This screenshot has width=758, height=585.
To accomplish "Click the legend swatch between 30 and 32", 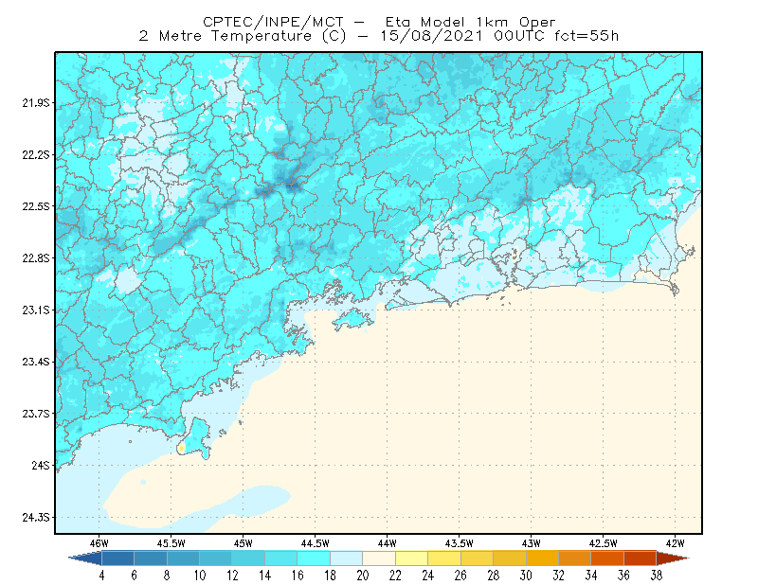I will point(542,558).
